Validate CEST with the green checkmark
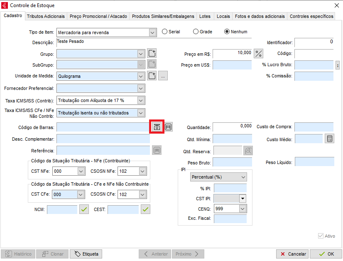This screenshot has width=343, height=261. pos(145,209)
